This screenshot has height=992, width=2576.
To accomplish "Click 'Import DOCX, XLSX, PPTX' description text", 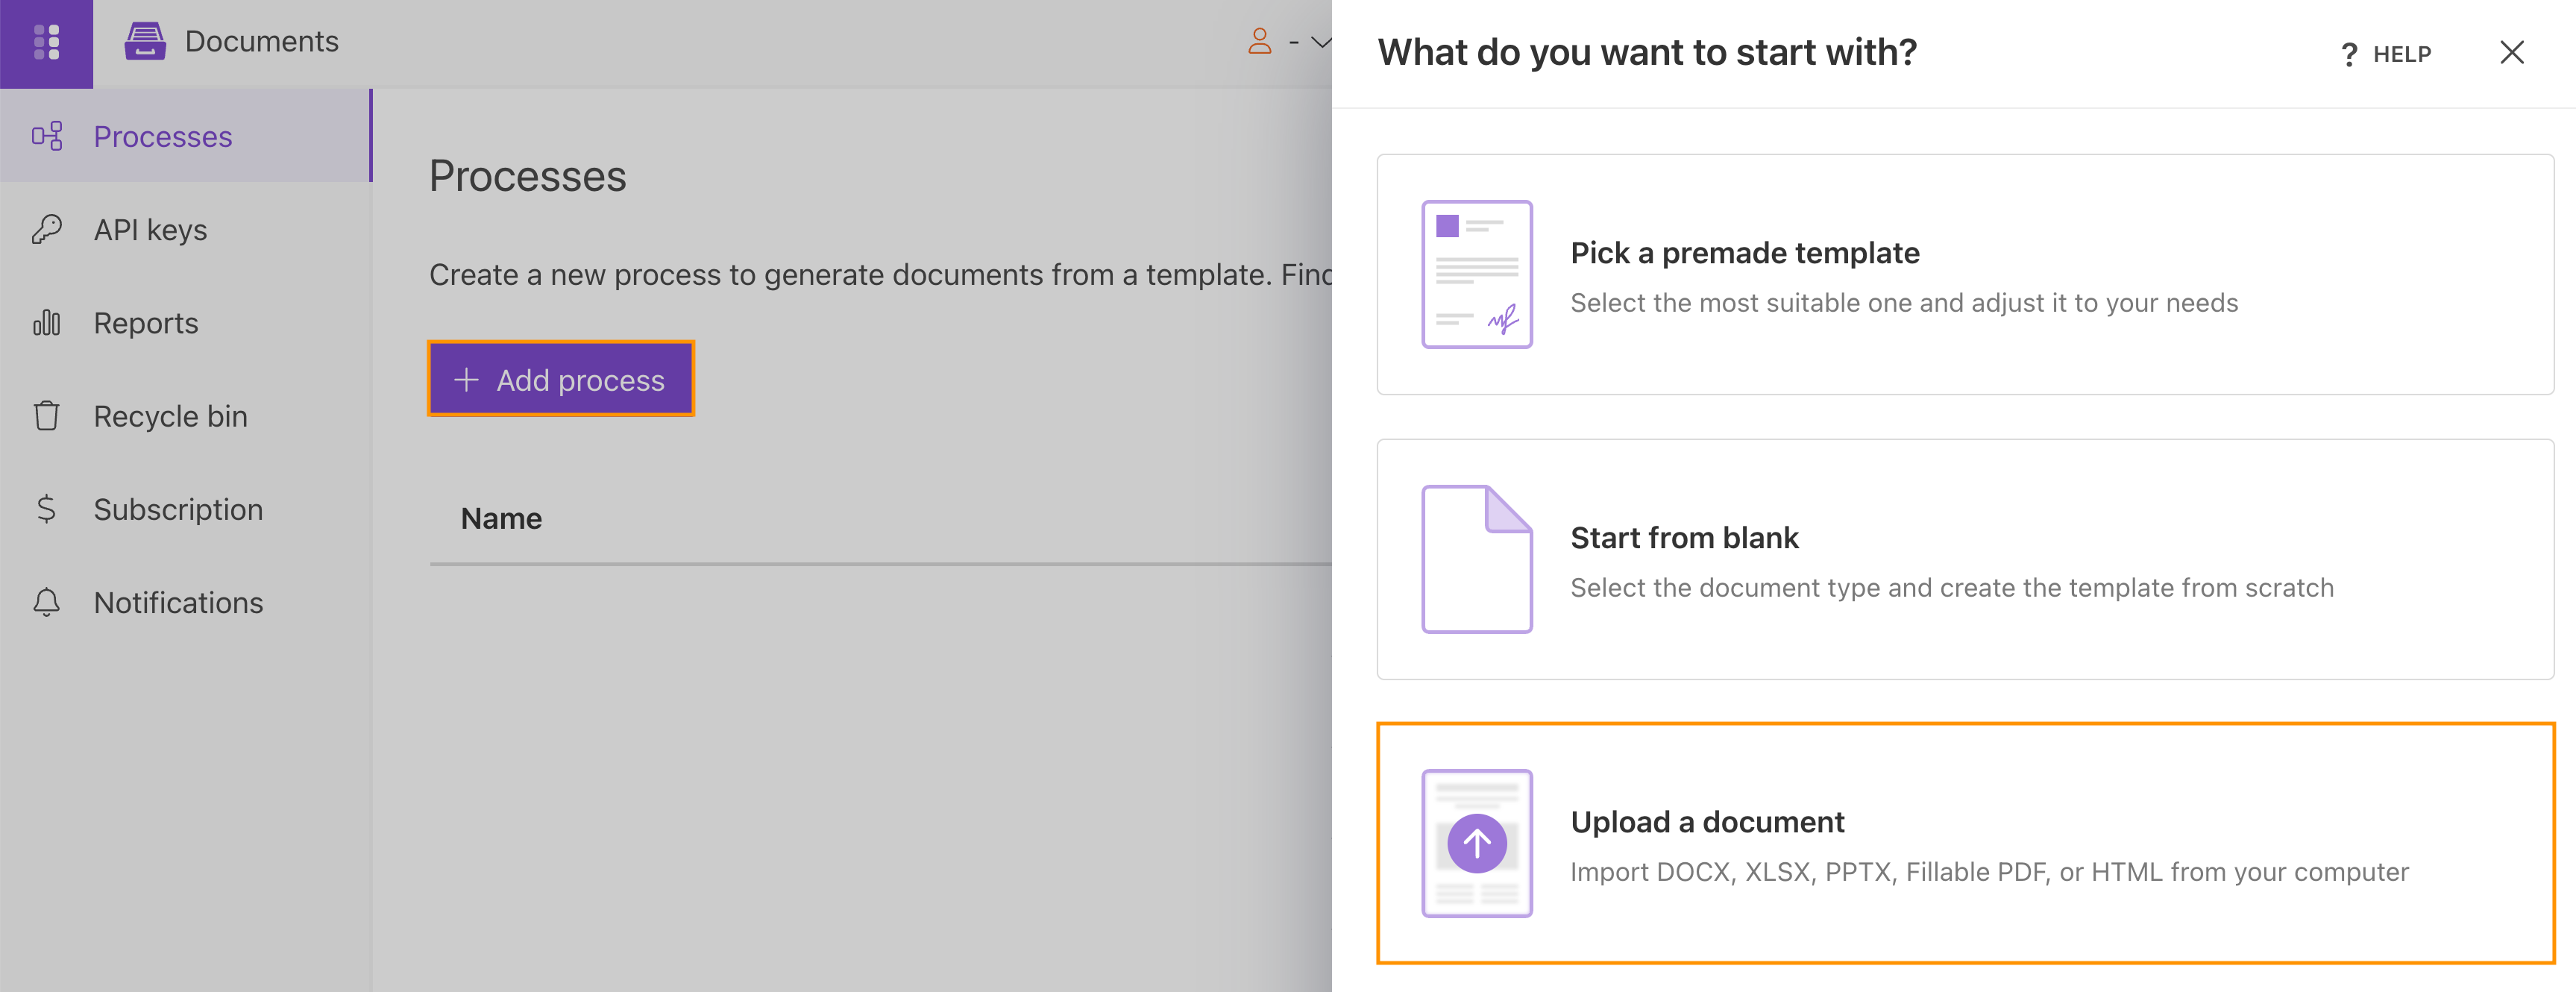I will point(1989,872).
